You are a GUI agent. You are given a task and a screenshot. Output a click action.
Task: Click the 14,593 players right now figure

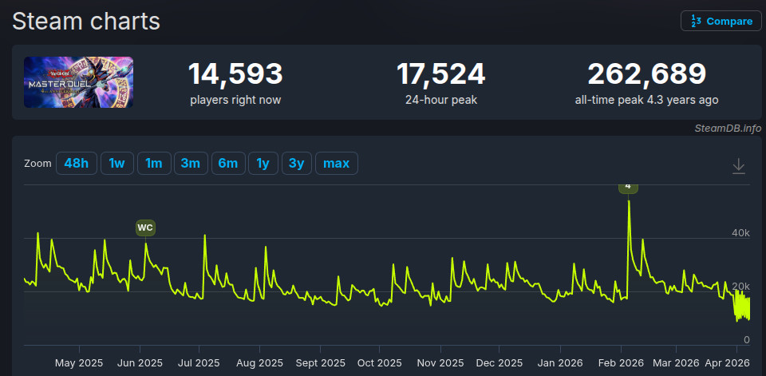tap(235, 73)
